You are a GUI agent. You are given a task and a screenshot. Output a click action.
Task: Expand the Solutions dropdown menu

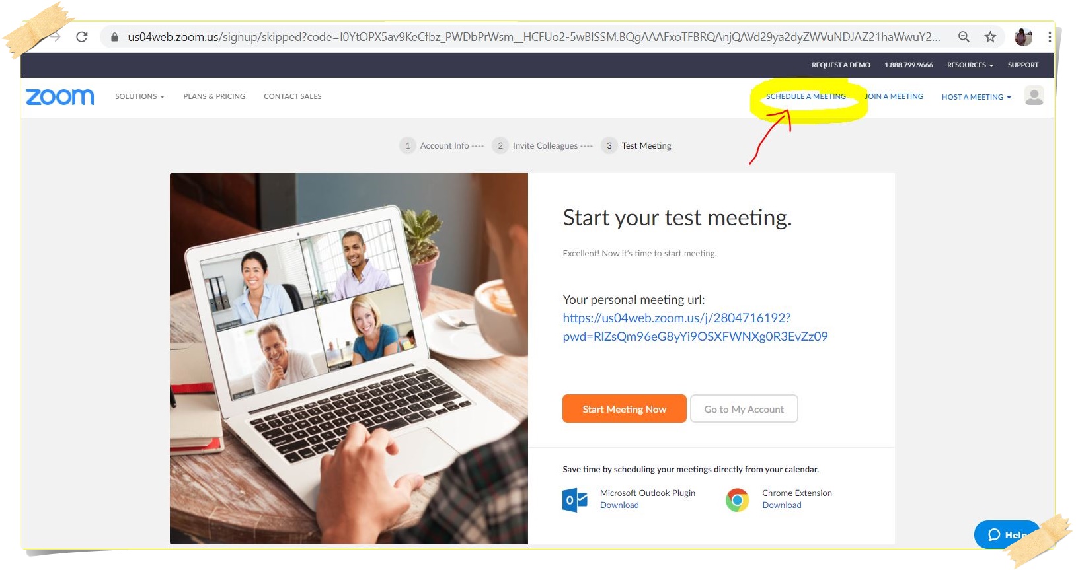(139, 96)
